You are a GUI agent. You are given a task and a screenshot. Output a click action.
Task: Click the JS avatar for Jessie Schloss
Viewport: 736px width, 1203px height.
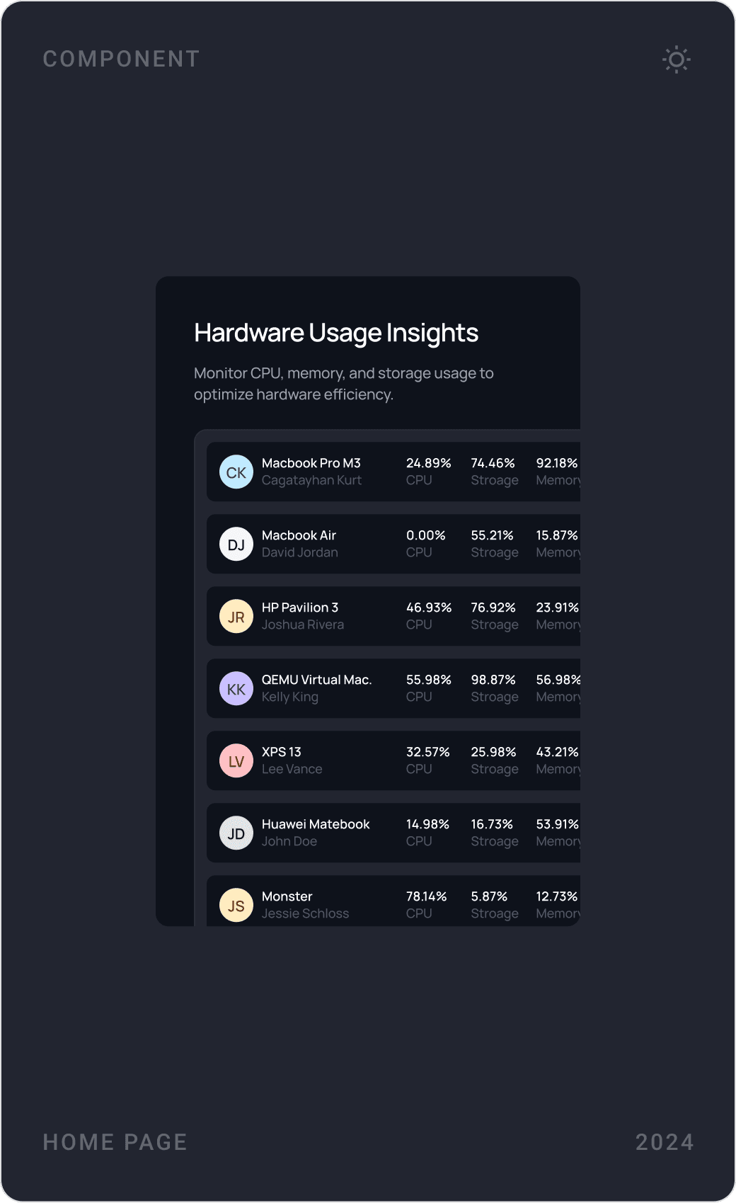coord(236,905)
